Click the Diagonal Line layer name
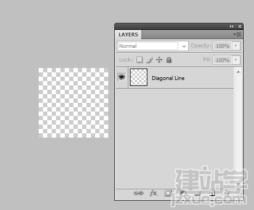254x210 pixels. 168,78
